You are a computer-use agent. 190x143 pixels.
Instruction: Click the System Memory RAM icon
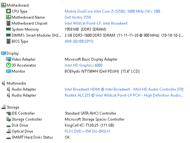[x=8, y=29]
